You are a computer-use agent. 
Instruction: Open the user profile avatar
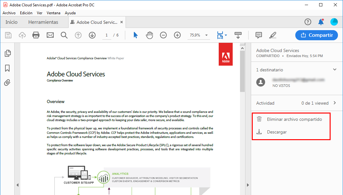[334, 22]
